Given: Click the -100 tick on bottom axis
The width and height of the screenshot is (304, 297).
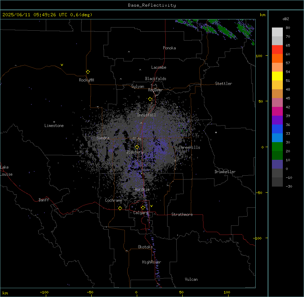Looking at the screenshot, I should pos(44,292).
